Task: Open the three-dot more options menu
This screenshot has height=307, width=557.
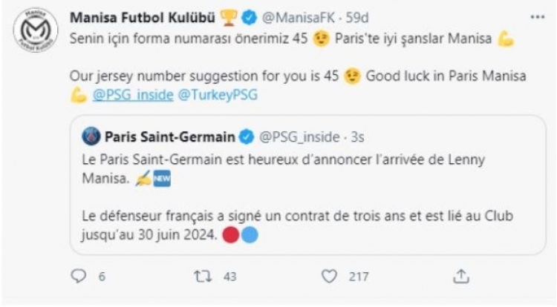Action: point(536,16)
